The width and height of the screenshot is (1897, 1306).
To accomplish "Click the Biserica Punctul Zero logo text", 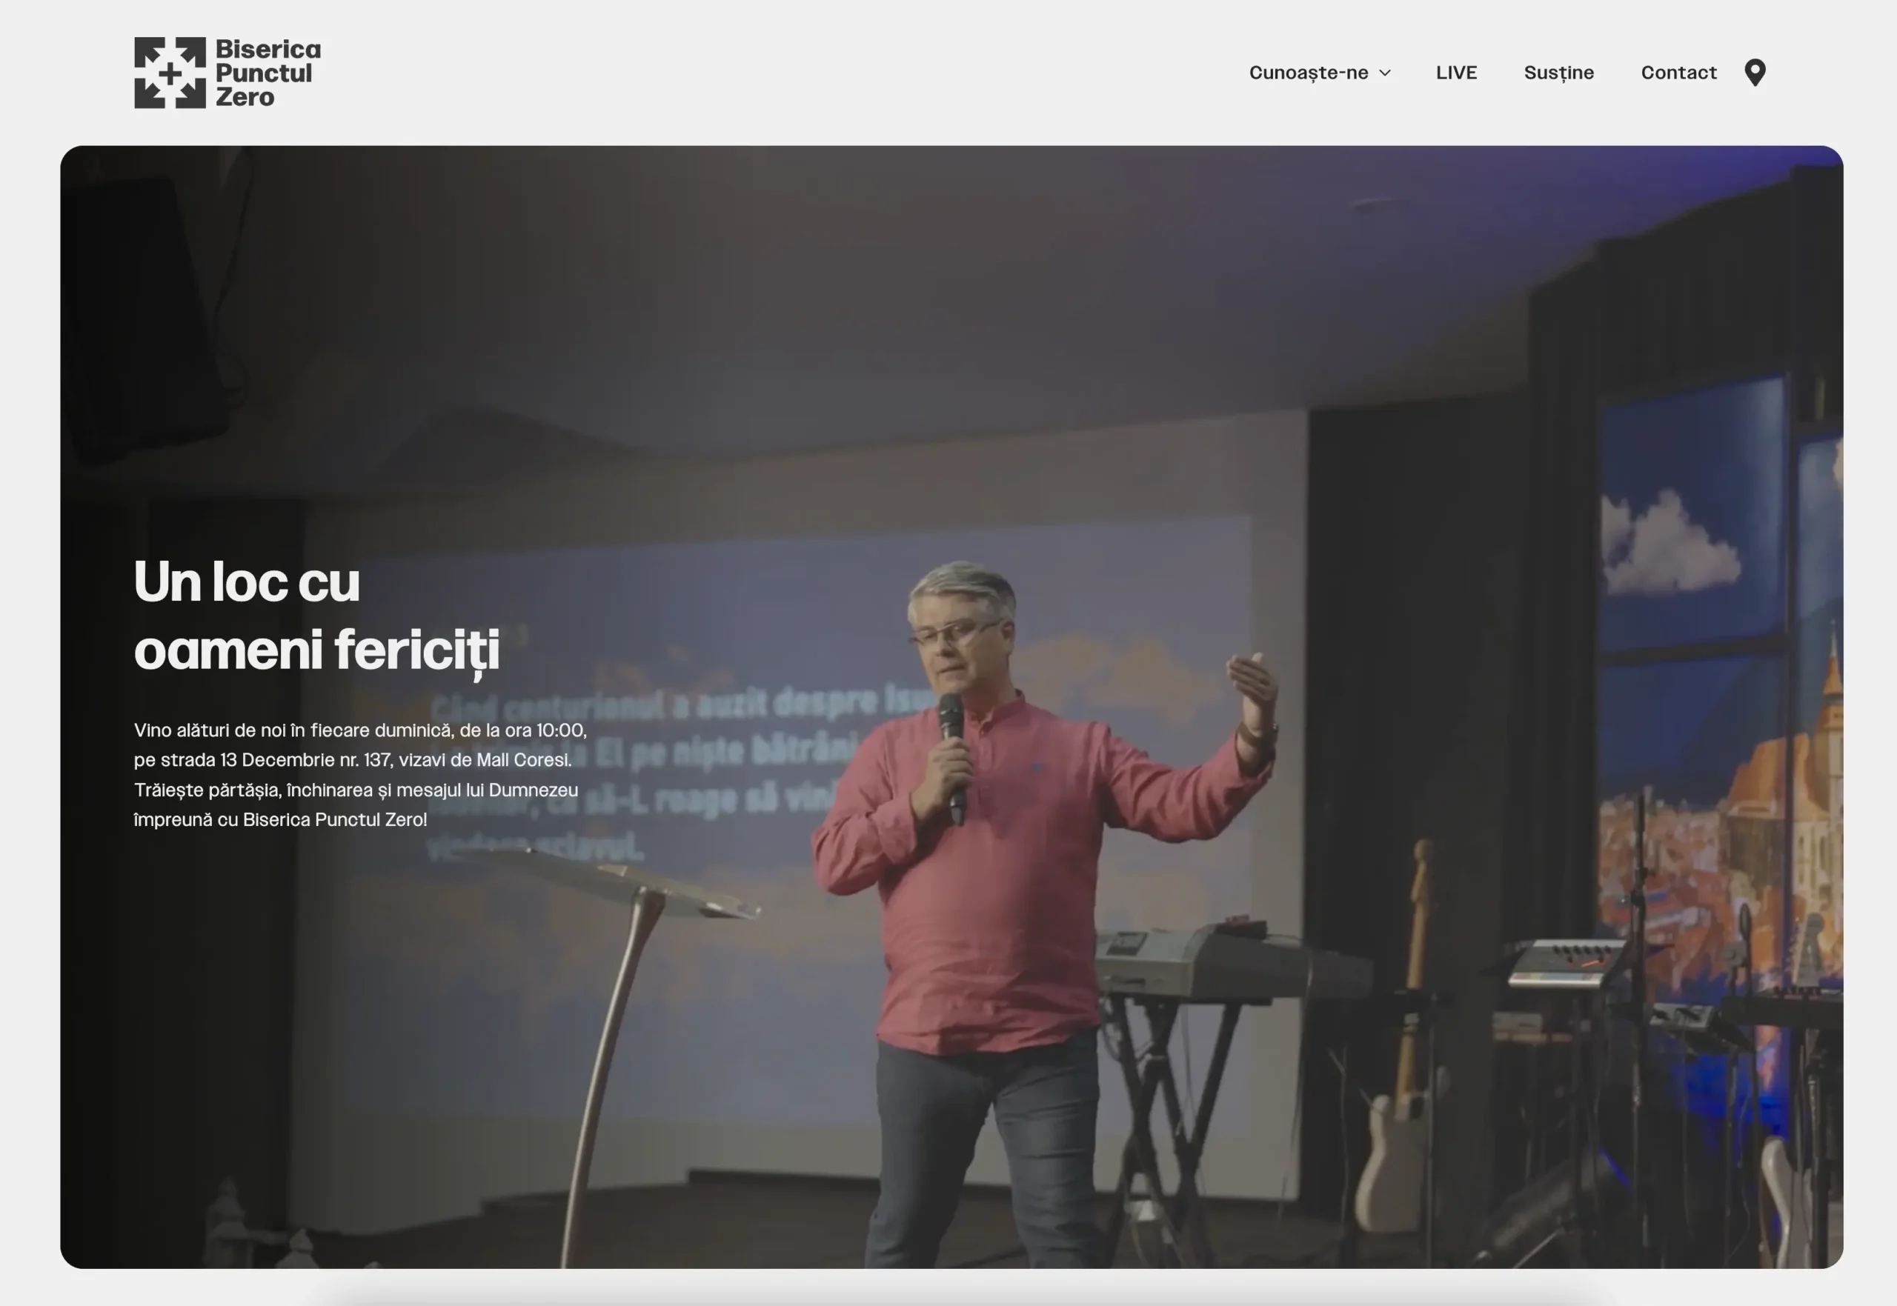I will [268, 73].
